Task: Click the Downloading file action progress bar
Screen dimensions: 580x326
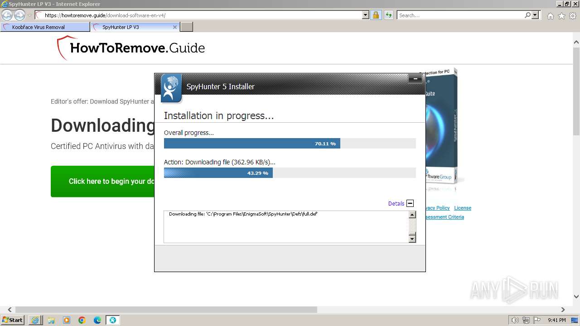Action: coord(290,173)
